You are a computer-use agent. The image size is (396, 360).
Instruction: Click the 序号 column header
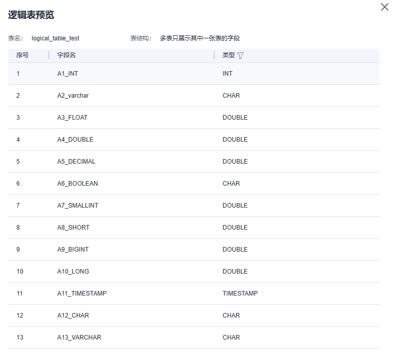tap(23, 55)
